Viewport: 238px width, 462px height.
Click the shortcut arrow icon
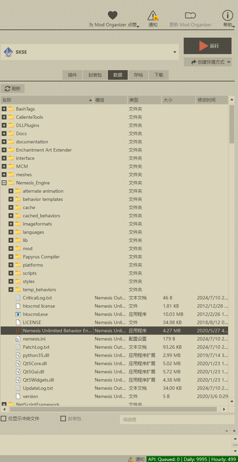click(194, 62)
